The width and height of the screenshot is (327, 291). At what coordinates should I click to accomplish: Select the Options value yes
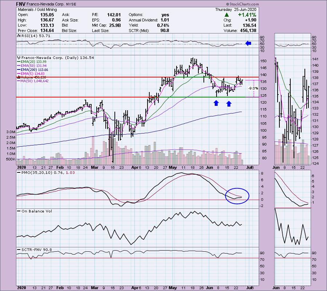(165, 15)
